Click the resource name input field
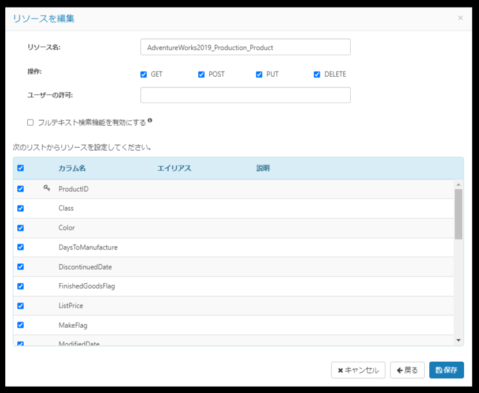The width and height of the screenshot is (479, 393). coord(246,47)
